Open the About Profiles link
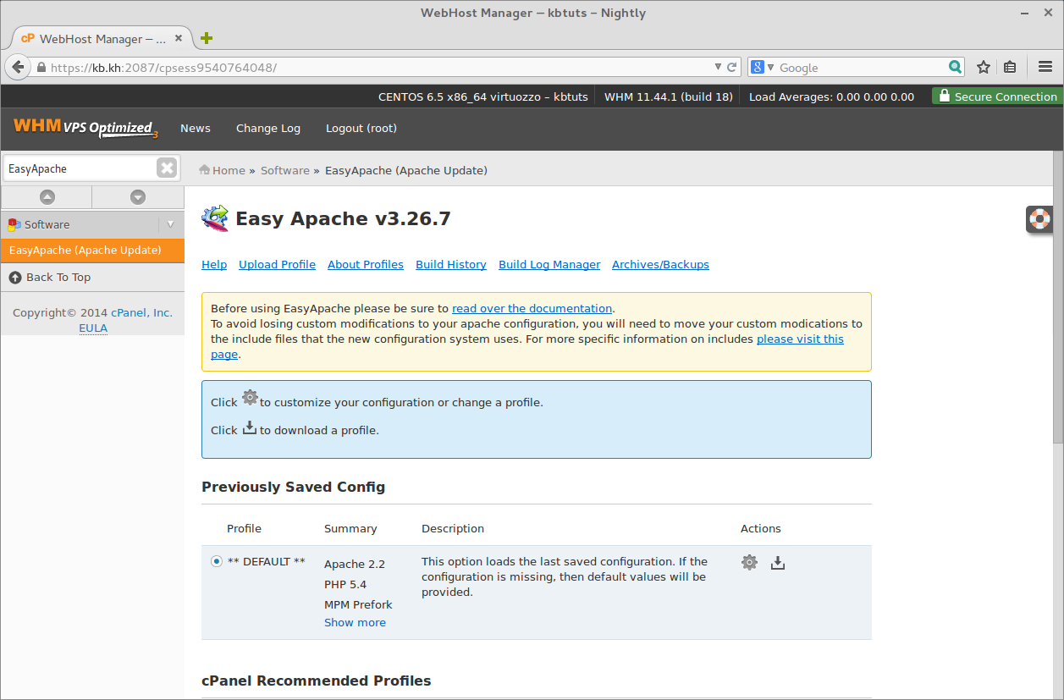1064x700 pixels. click(366, 264)
